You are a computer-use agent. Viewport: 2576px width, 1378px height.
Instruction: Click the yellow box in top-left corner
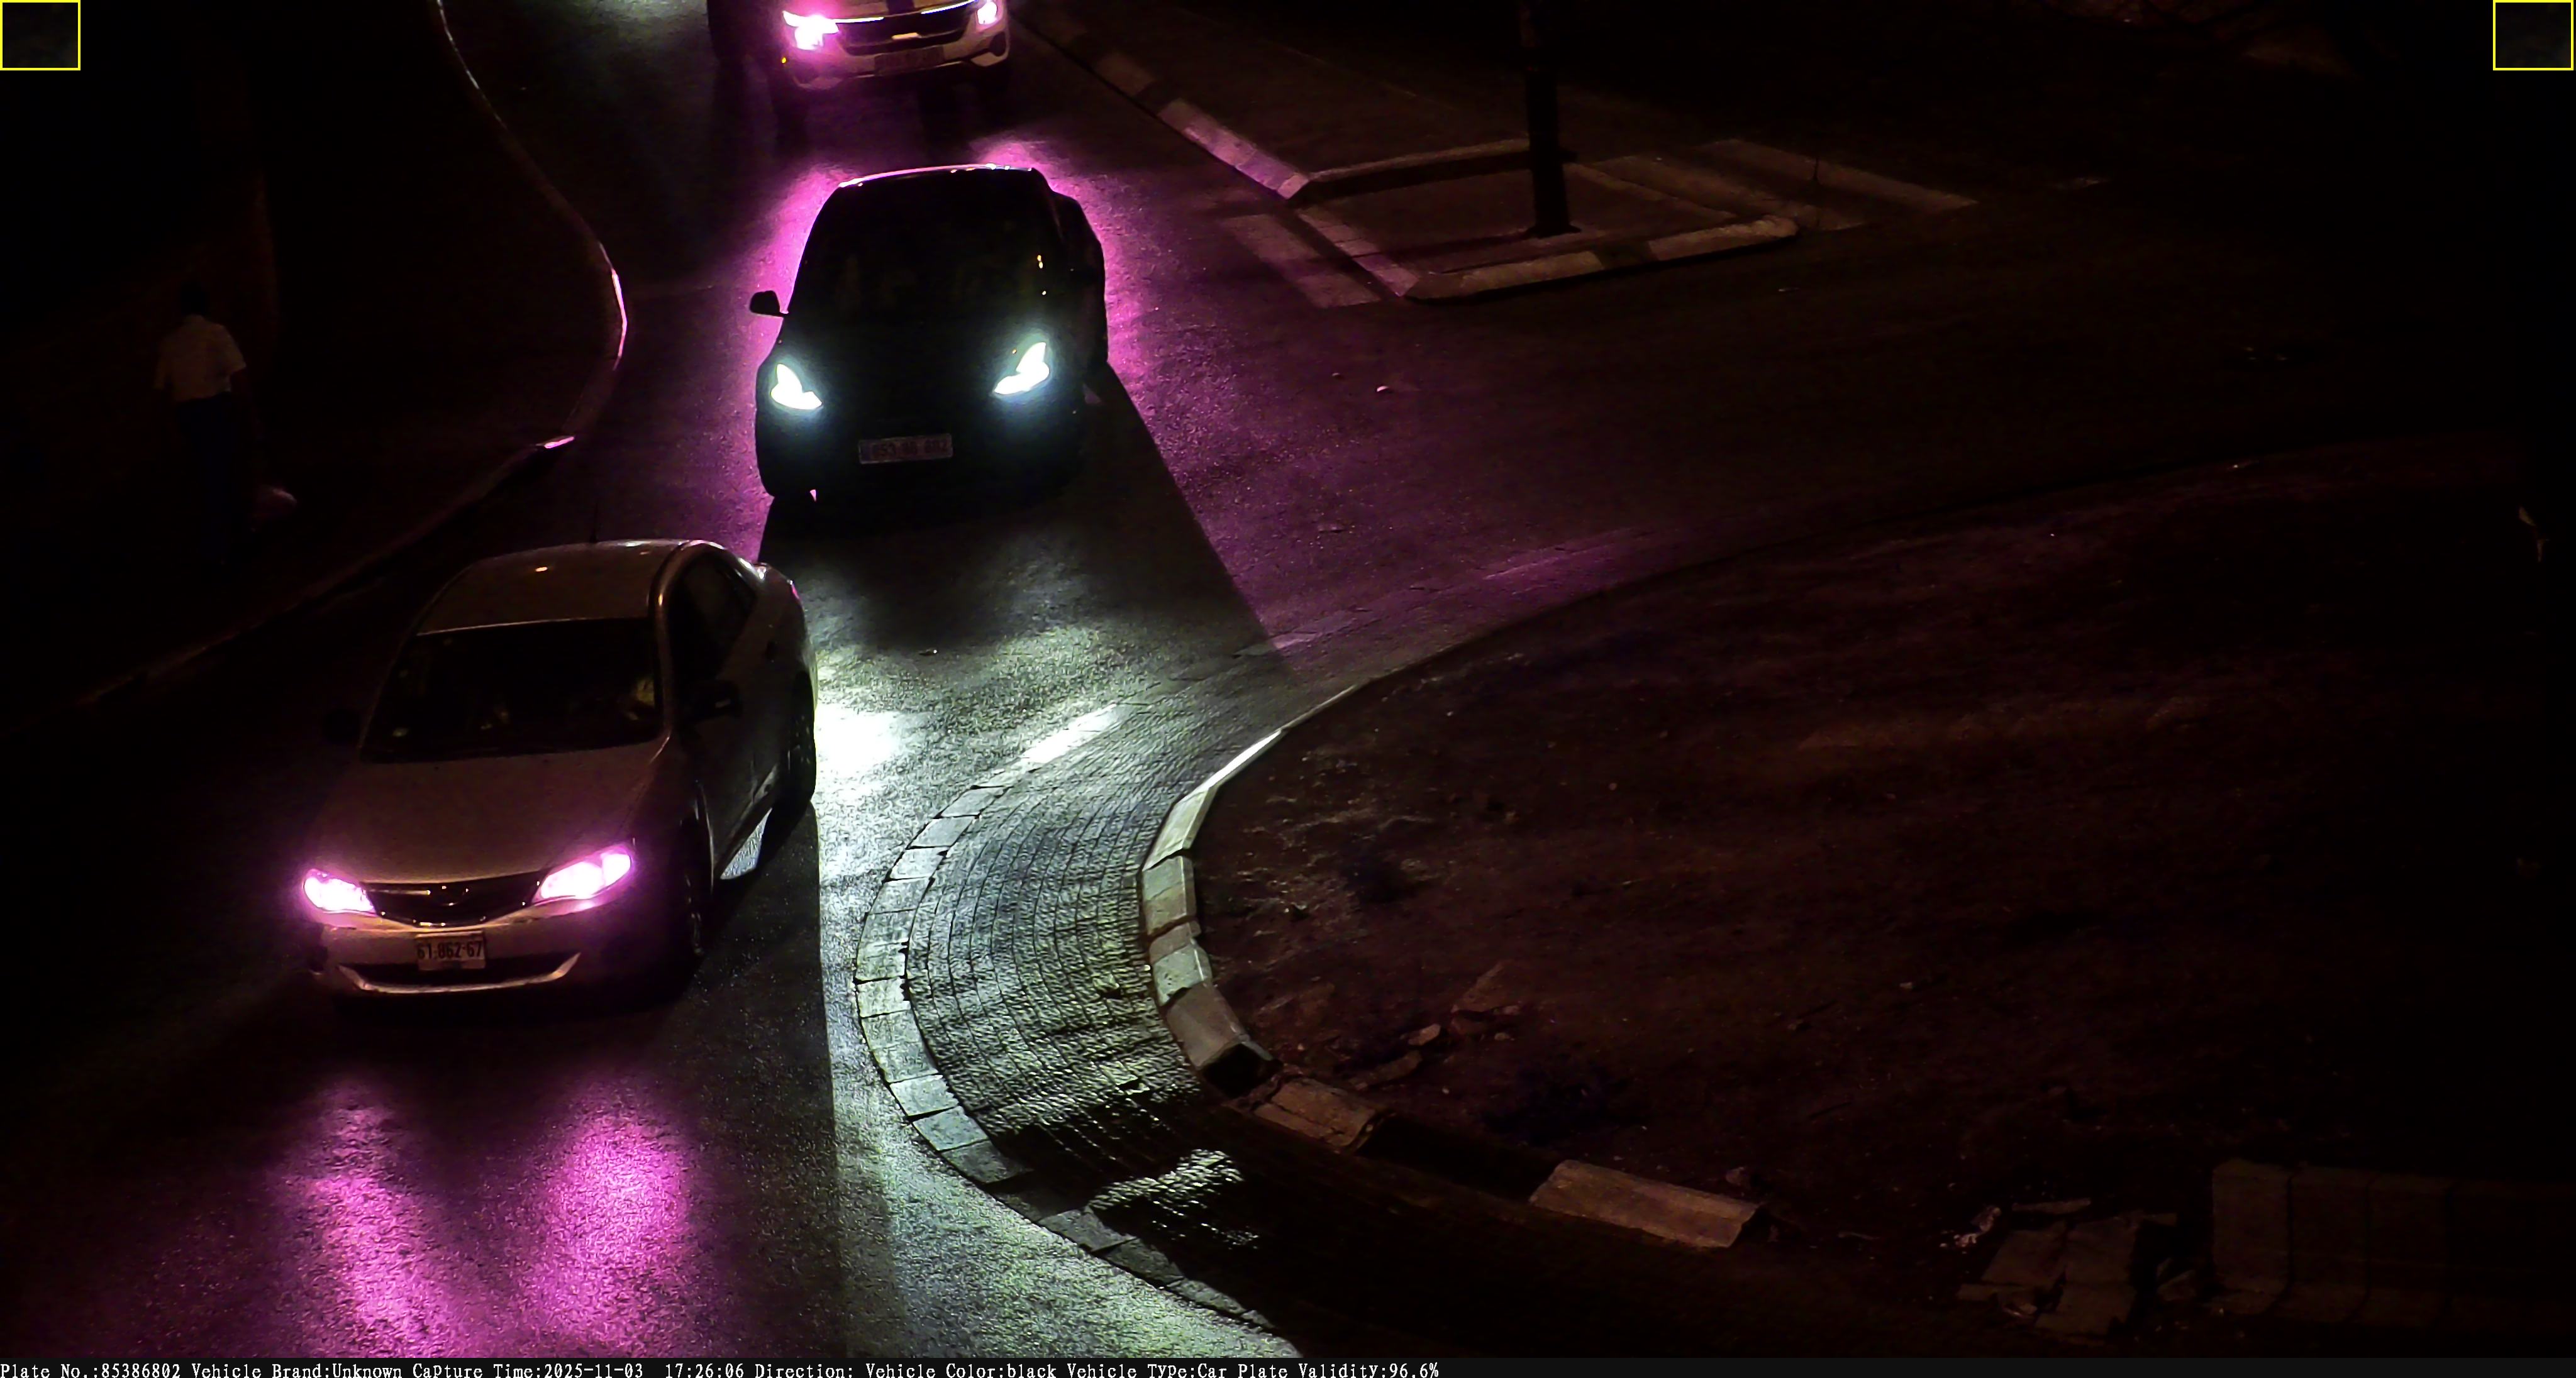point(40,35)
